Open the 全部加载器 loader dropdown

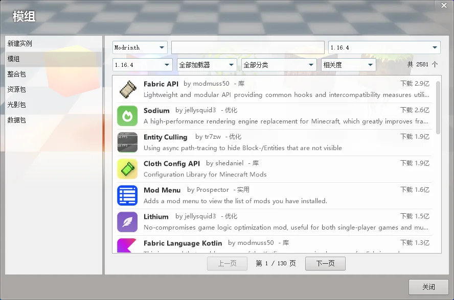207,65
